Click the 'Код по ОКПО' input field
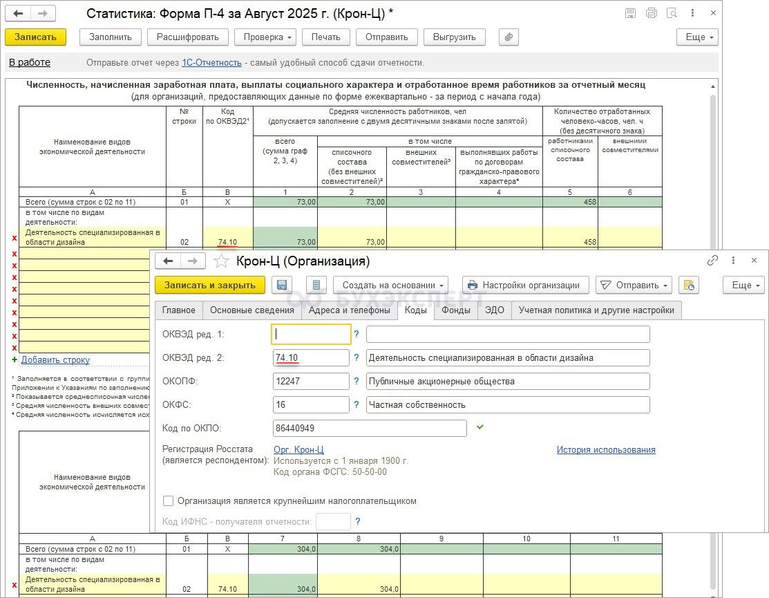This screenshot has height=598, width=769. click(x=370, y=429)
